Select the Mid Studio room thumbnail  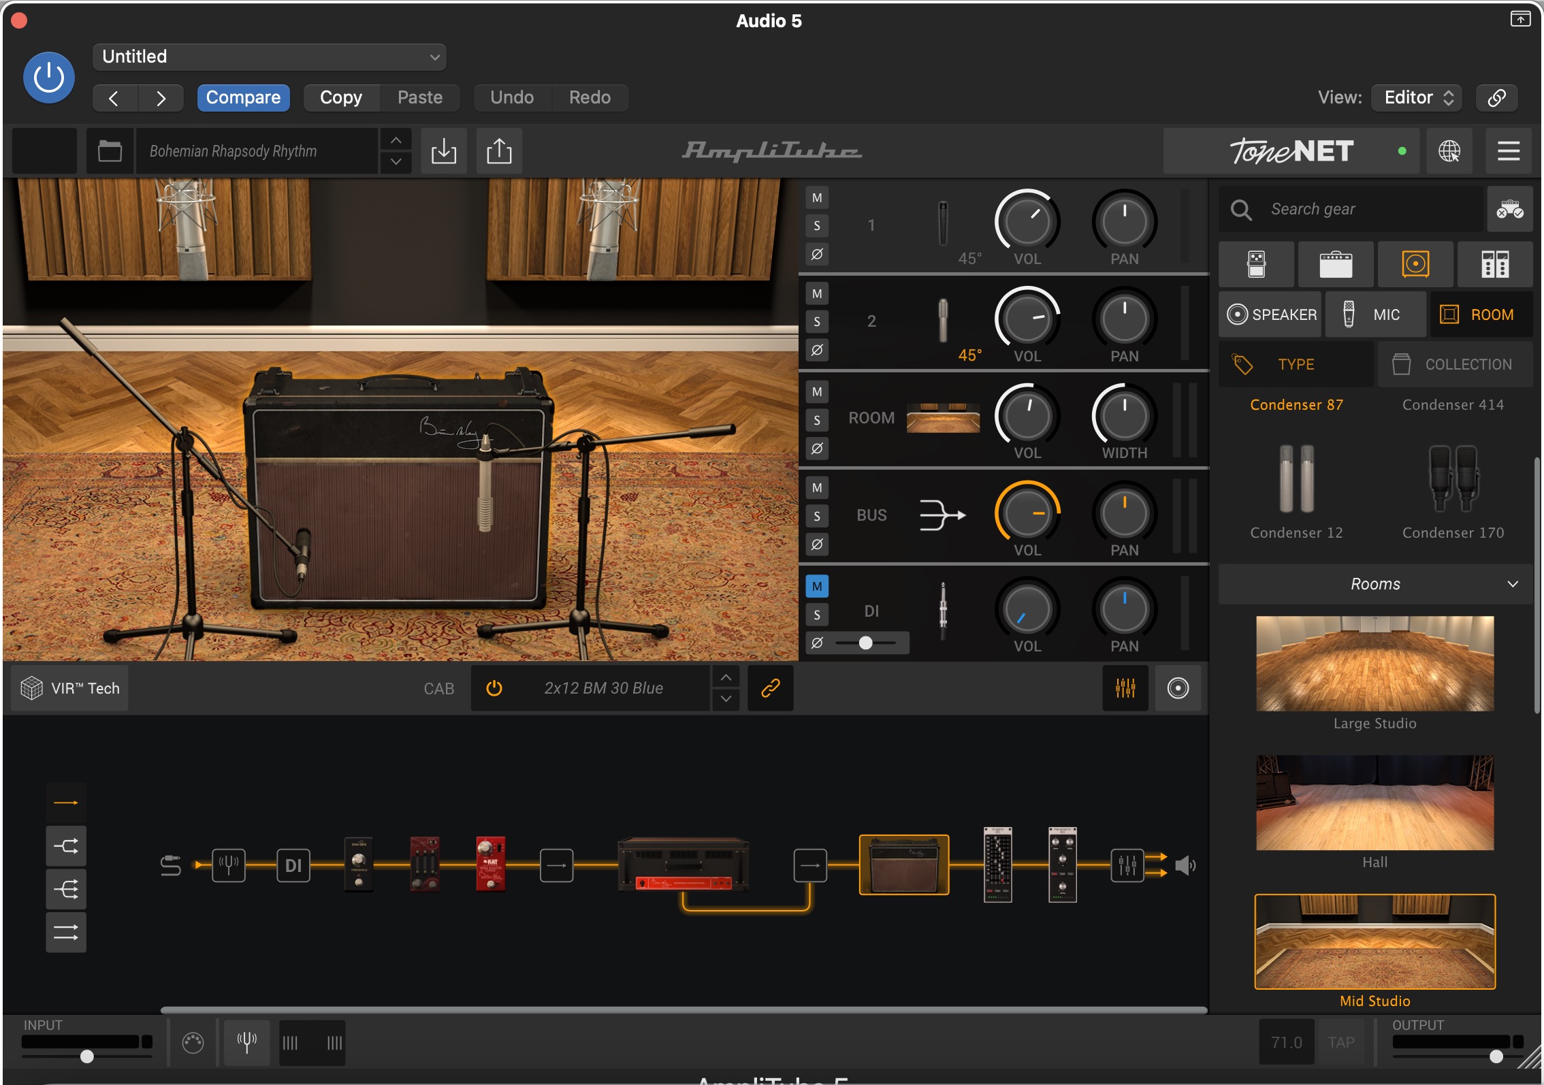tap(1374, 942)
